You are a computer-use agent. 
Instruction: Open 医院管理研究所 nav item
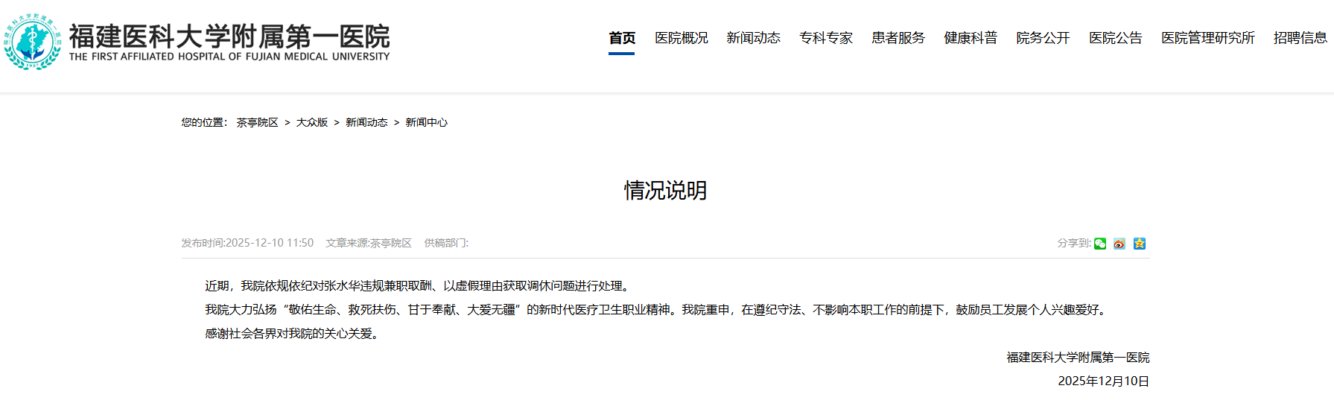point(1207,38)
